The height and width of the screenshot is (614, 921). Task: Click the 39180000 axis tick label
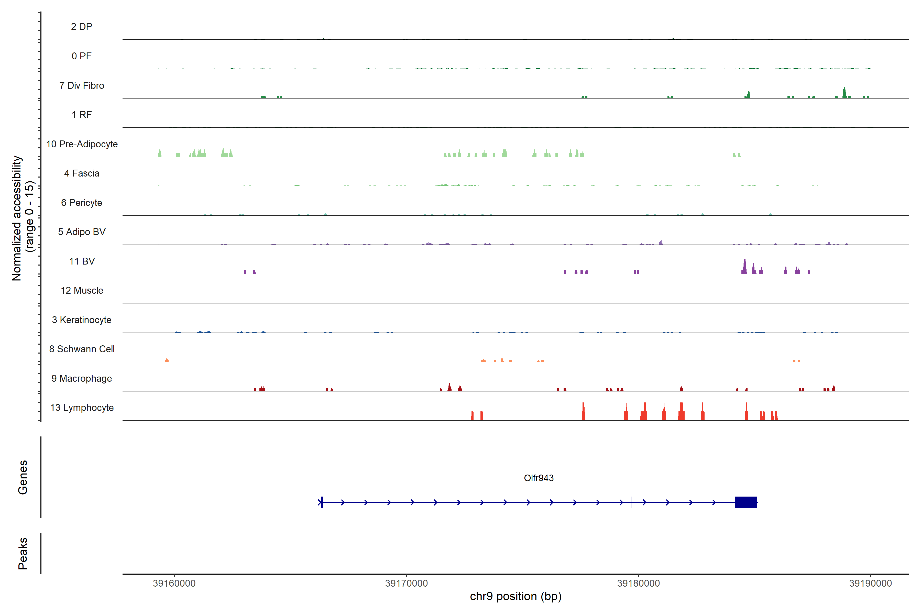pos(638,583)
